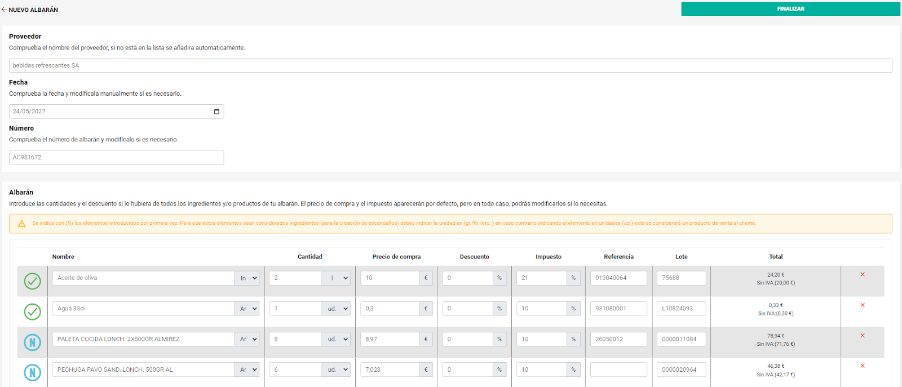Delete the PALETA COCIDA LONCH row

[x=862, y=336]
